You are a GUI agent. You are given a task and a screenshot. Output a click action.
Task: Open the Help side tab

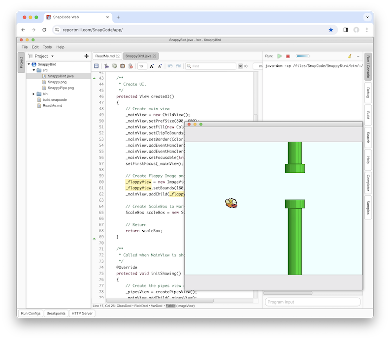368,160
